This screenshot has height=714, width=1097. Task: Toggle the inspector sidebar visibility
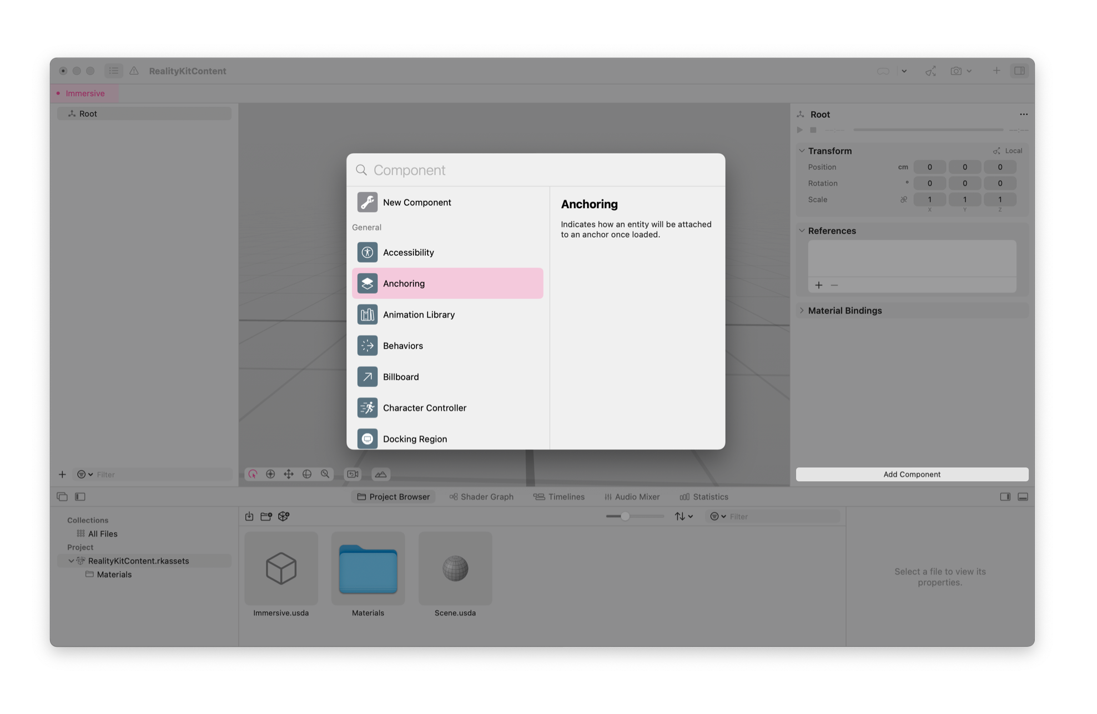coord(1019,71)
